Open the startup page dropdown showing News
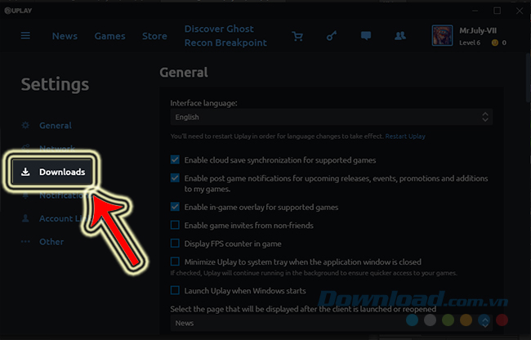This screenshot has height=340, width=531. tap(331, 323)
